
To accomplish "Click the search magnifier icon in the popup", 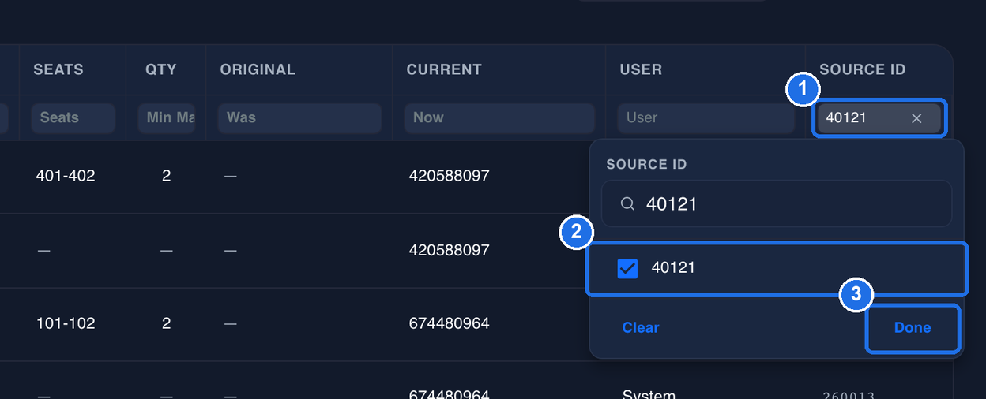I will tap(627, 204).
